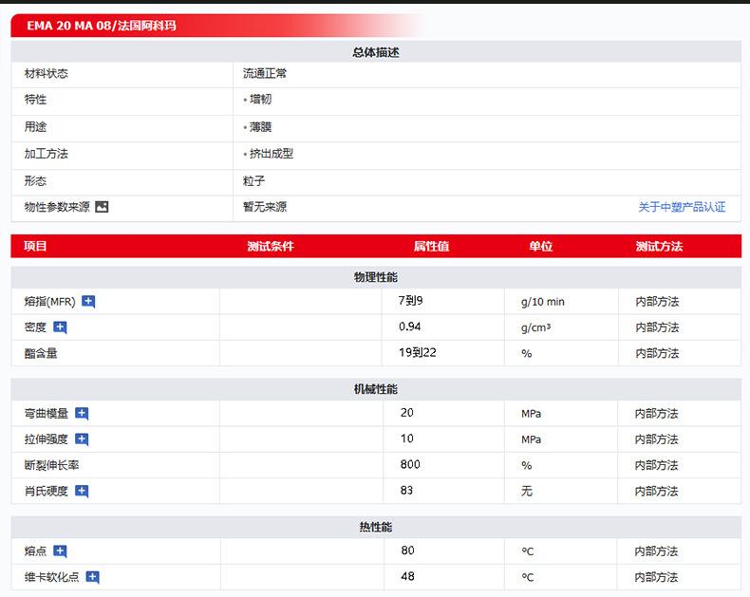
Task: Click the plus icon beside 熔指(MFR)
Action: [88, 302]
